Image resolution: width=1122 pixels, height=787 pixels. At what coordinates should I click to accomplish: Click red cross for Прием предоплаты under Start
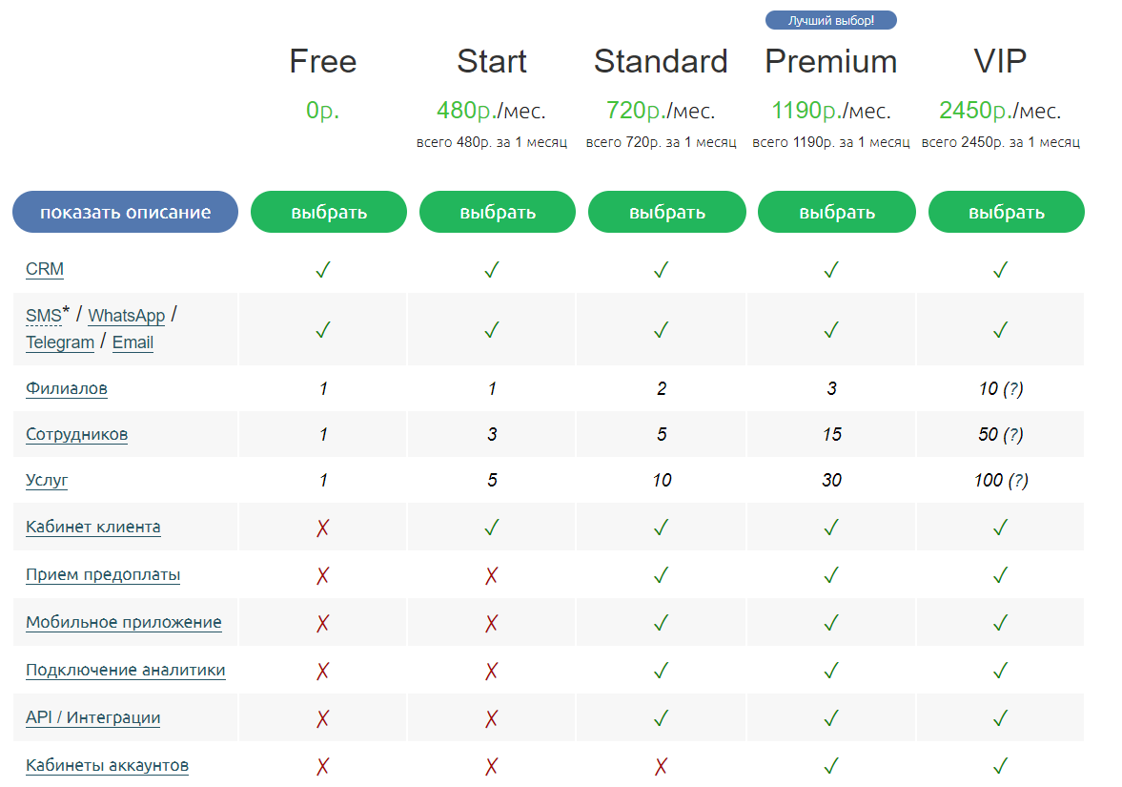coord(492,576)
